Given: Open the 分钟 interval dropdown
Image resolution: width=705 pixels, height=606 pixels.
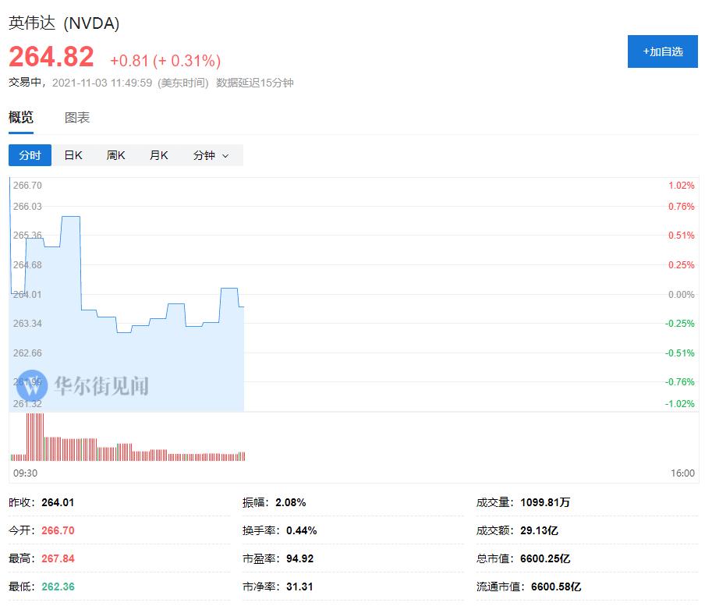Looking at the screenshot, I should tap(211, 155).
